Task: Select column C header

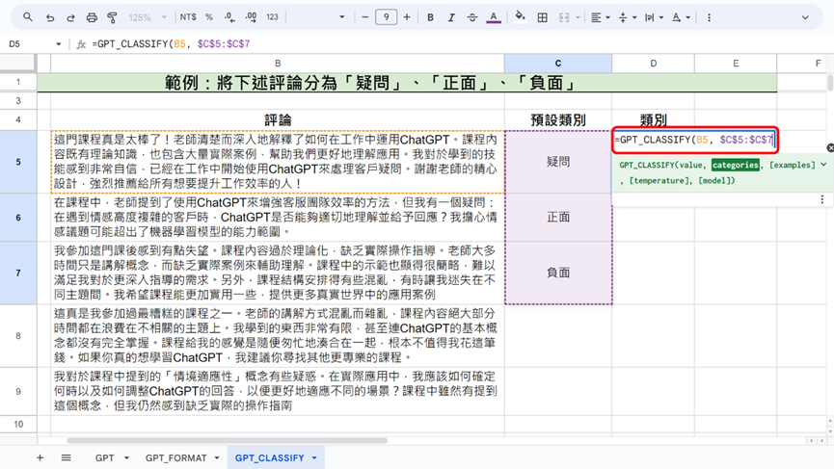Action: (558, 64)
